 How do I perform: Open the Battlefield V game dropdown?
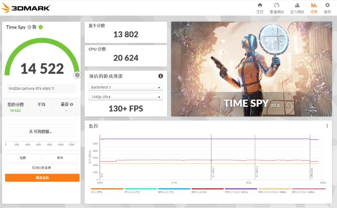(126, 87)
